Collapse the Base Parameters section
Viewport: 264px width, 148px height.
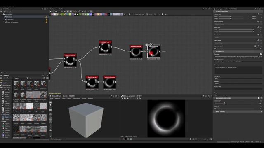tap(214, 12)
